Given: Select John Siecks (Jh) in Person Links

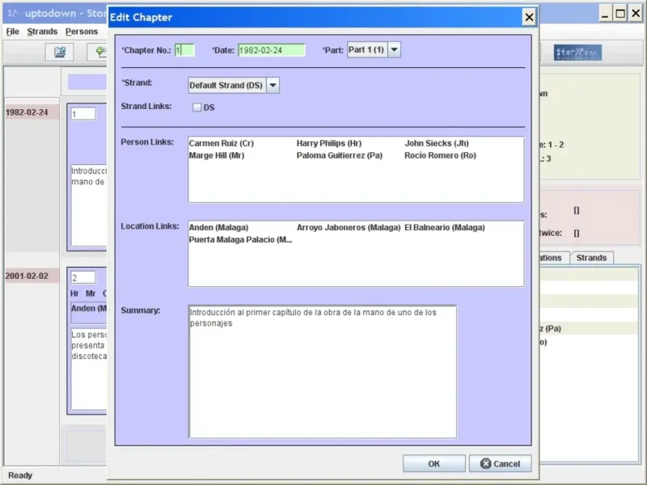Looking at the screenshot, I should coord(437,143).
